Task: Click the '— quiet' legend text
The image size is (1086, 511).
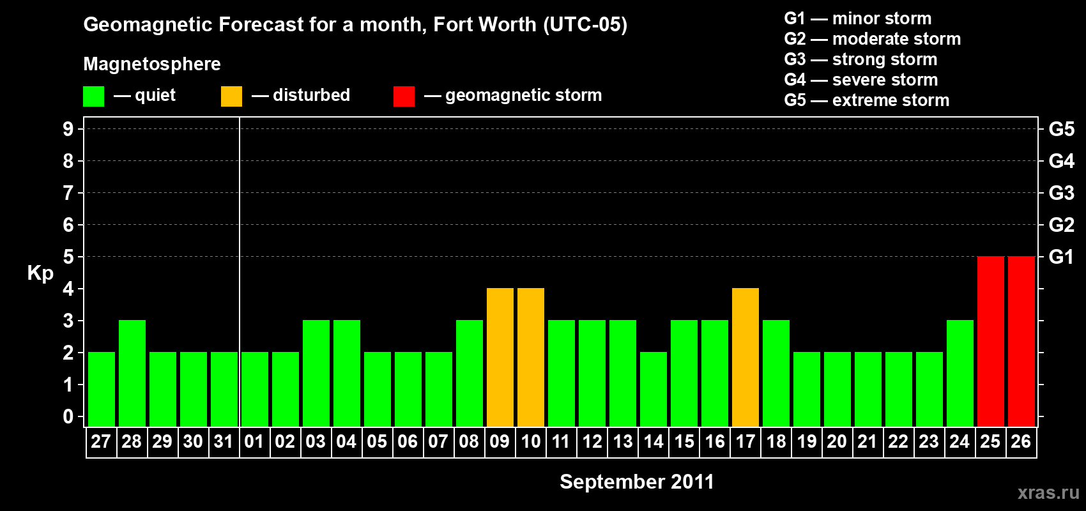Action: pyautogui.click(x=144, y=96)
